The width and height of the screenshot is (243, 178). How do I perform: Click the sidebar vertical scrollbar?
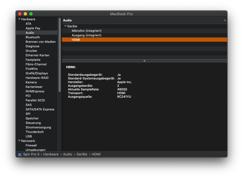click(x=60, y=55)
